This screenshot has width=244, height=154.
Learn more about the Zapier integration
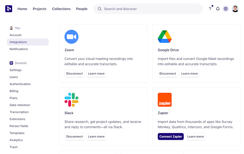pyautogui.click(x=196, y=136)
